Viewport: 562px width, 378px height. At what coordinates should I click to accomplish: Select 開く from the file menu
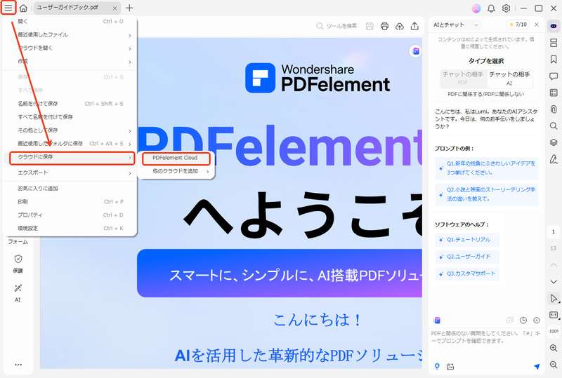pos(70,22)
